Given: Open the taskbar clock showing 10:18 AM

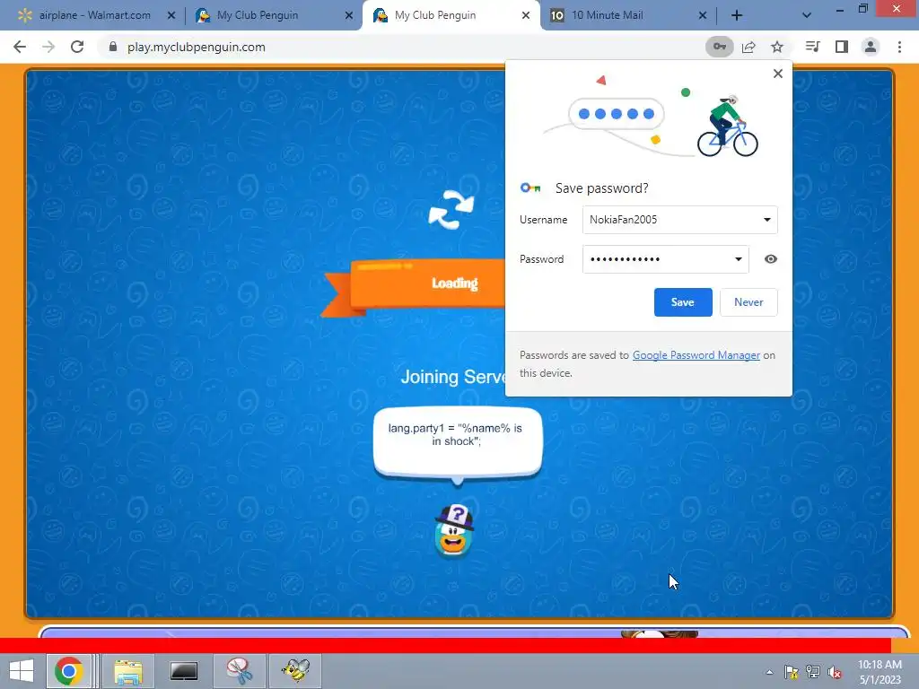Looking at the screenshot, I should [x=880, y=672].
